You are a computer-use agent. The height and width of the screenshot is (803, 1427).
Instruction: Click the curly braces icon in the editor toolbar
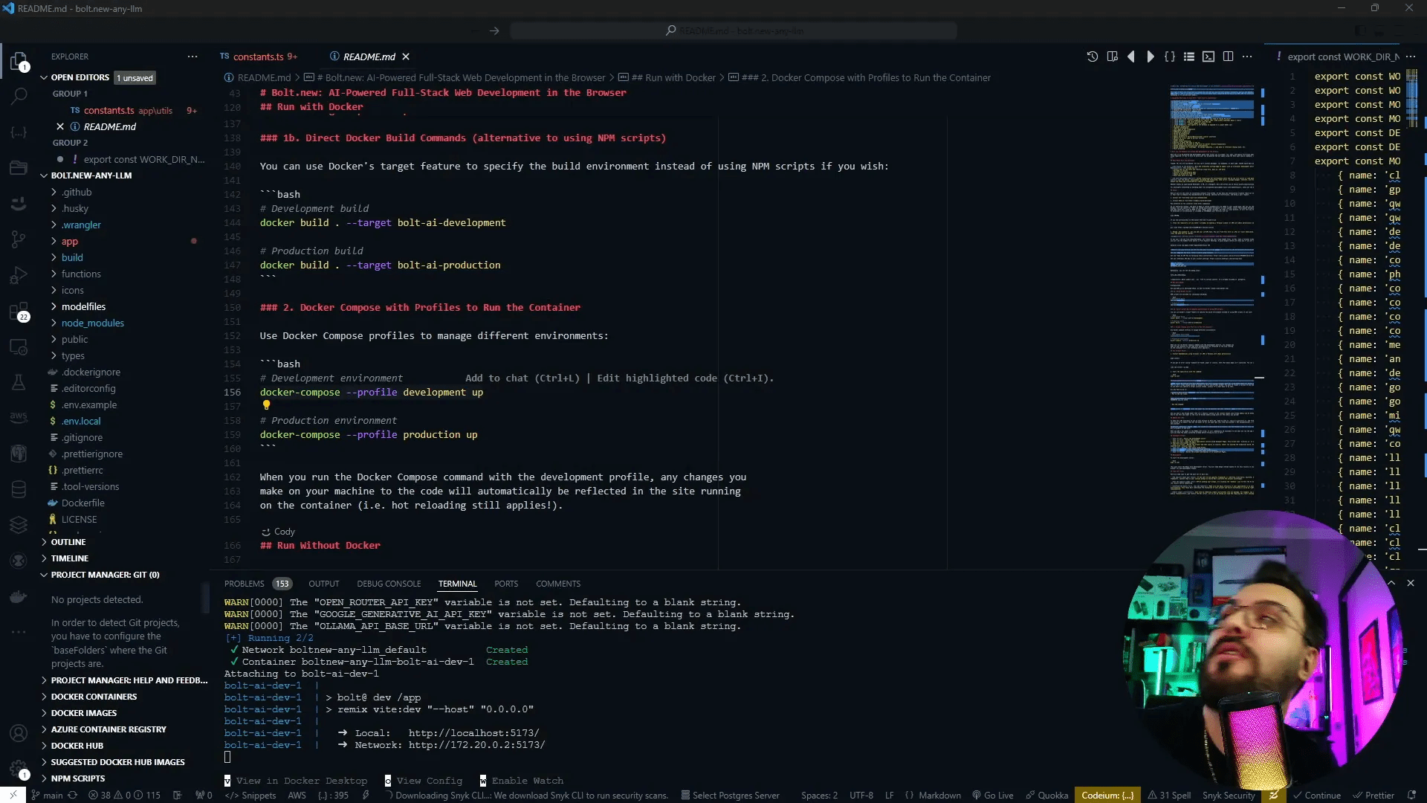pos(1170,57)
